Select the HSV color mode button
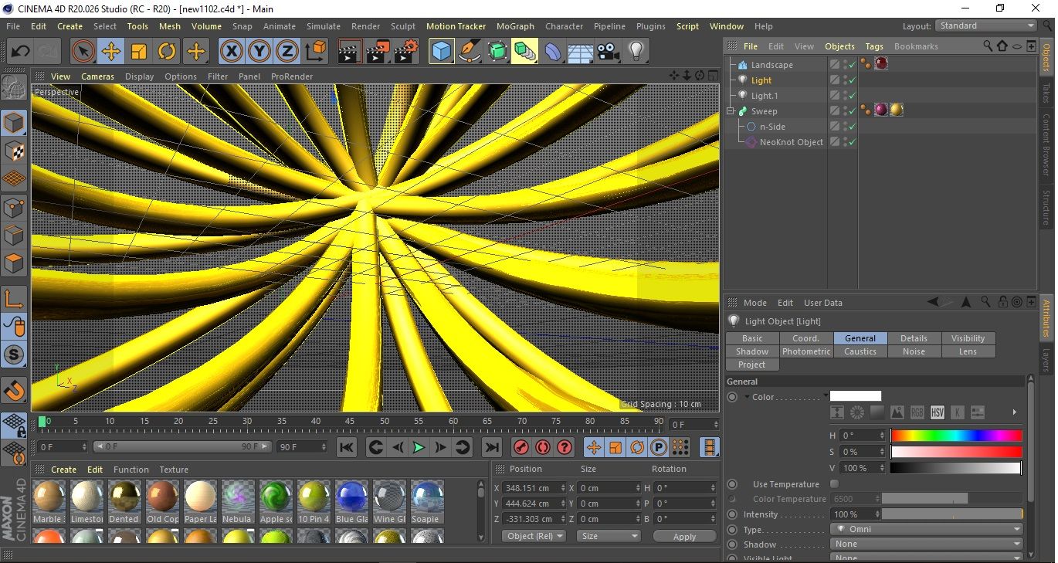This screenshot has width=1058, height=563. (x=938, y=412)
